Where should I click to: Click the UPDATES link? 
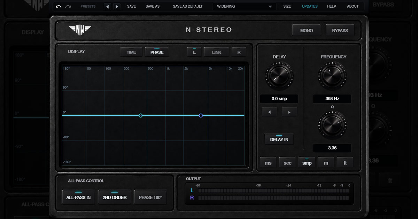[x=310, y=6]
